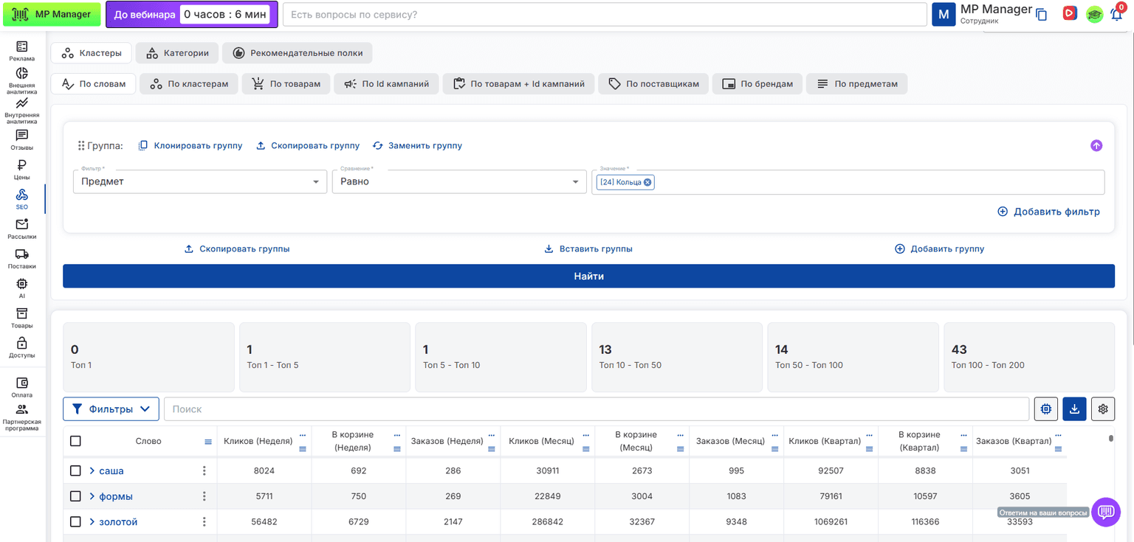The width and height of the screenshot is (1134, 542).
Task: Open the chat support bubble
Action: tap(1106, 512)
